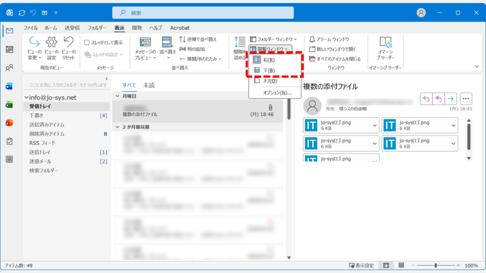This screenshot has height=273, width=486.
Task: Click the reply-all icon on the open email
Action: click(x=439, y=98)
